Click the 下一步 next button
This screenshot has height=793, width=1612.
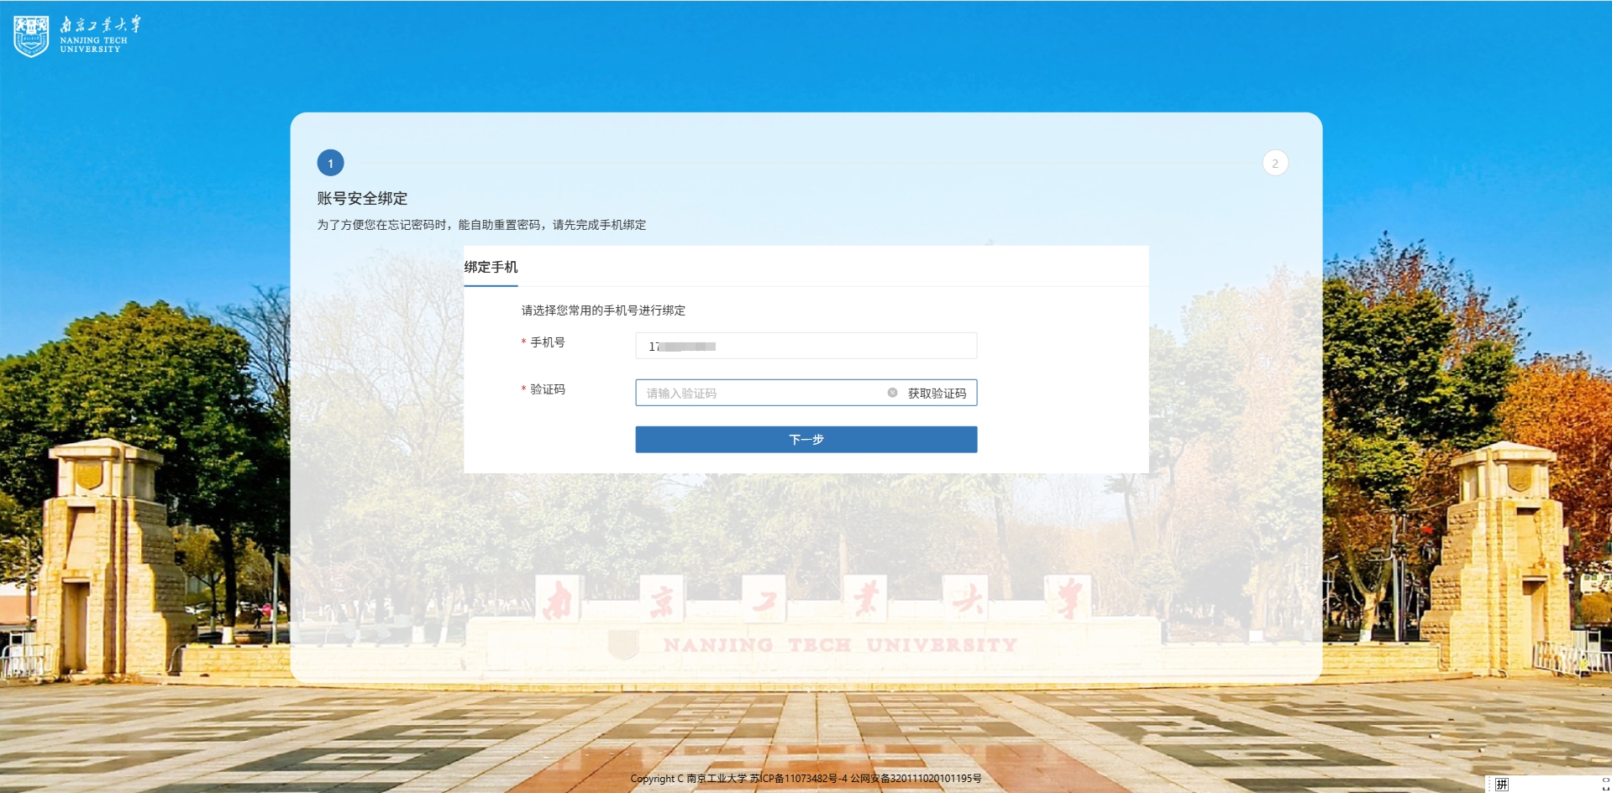[x=806, y=440]
